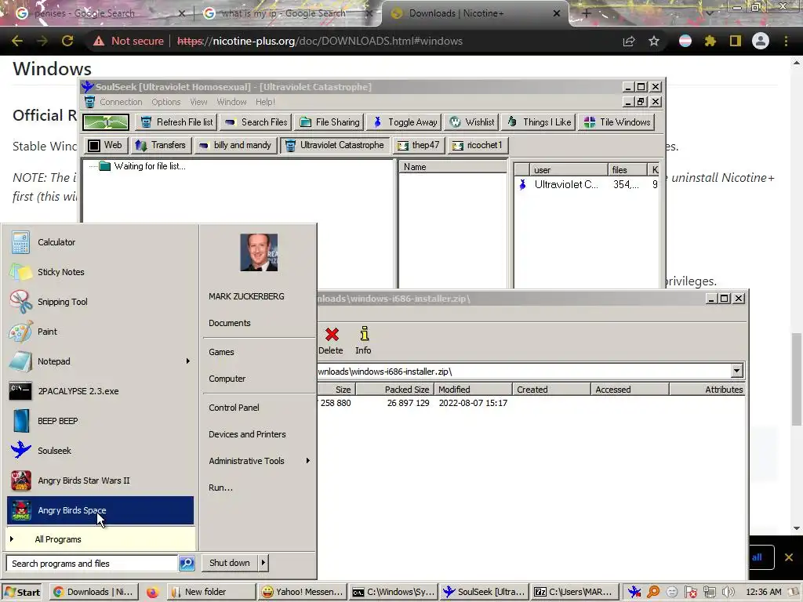
Task: Launch Angry Birds Space
Action: (100, 510)
